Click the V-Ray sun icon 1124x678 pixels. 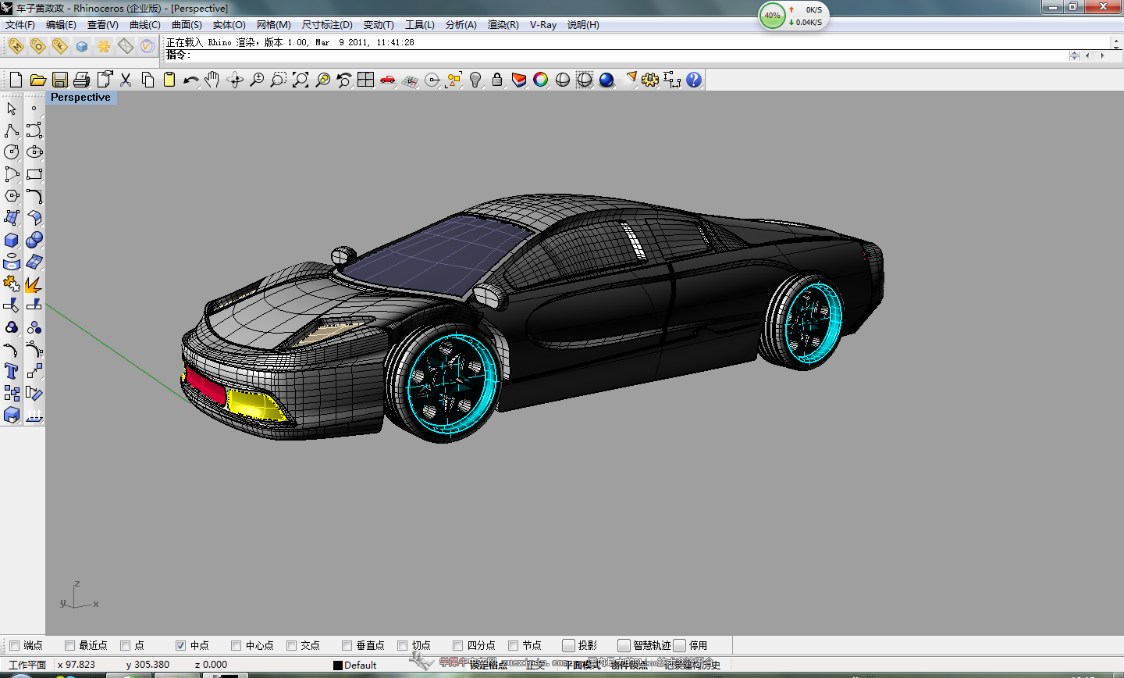tap(103, 46)
